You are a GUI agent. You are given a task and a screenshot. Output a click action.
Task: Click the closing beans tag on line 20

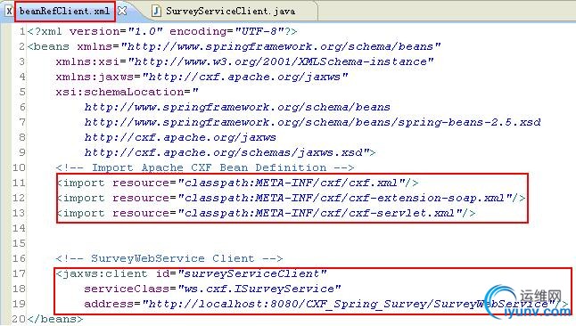(55, 319)
